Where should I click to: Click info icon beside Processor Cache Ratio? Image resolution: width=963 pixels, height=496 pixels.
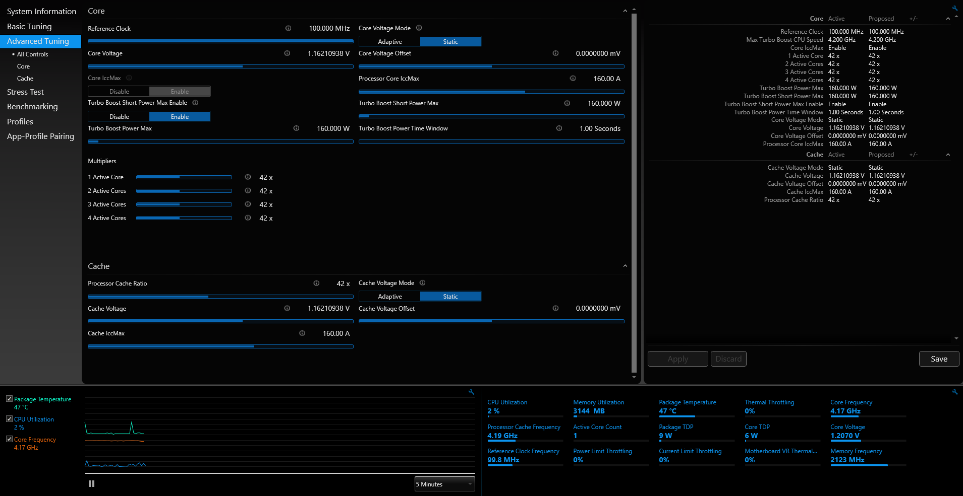[x=316, y=283]
